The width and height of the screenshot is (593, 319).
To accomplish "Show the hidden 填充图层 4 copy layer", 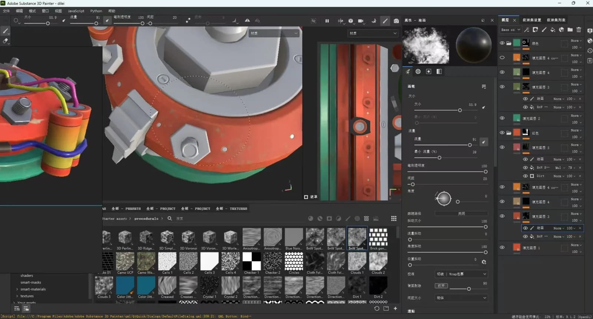I will (502, 58).
